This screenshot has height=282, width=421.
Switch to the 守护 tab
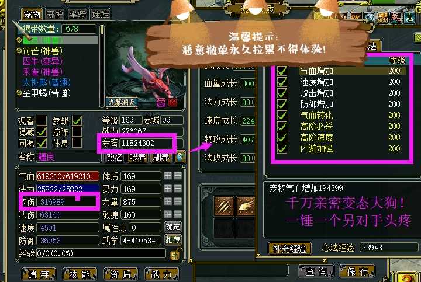click(x=54, y=14)
